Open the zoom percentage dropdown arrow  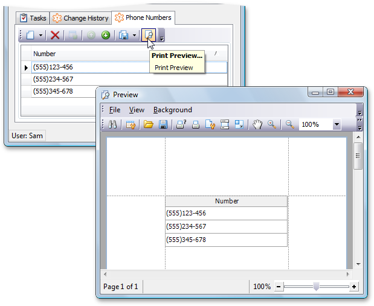337,124
